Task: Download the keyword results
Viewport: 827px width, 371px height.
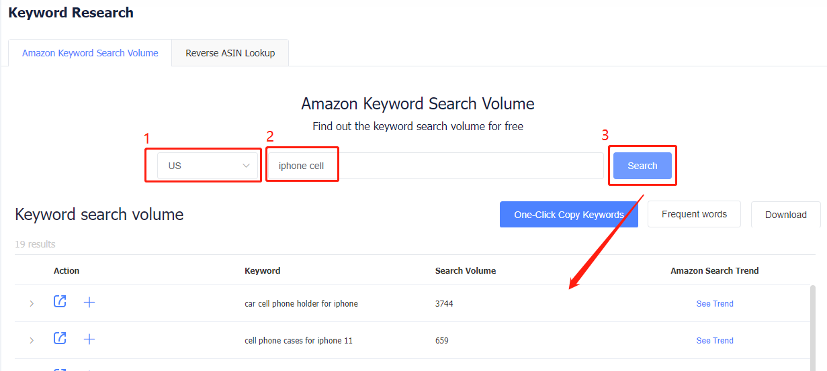Action: 785,215
